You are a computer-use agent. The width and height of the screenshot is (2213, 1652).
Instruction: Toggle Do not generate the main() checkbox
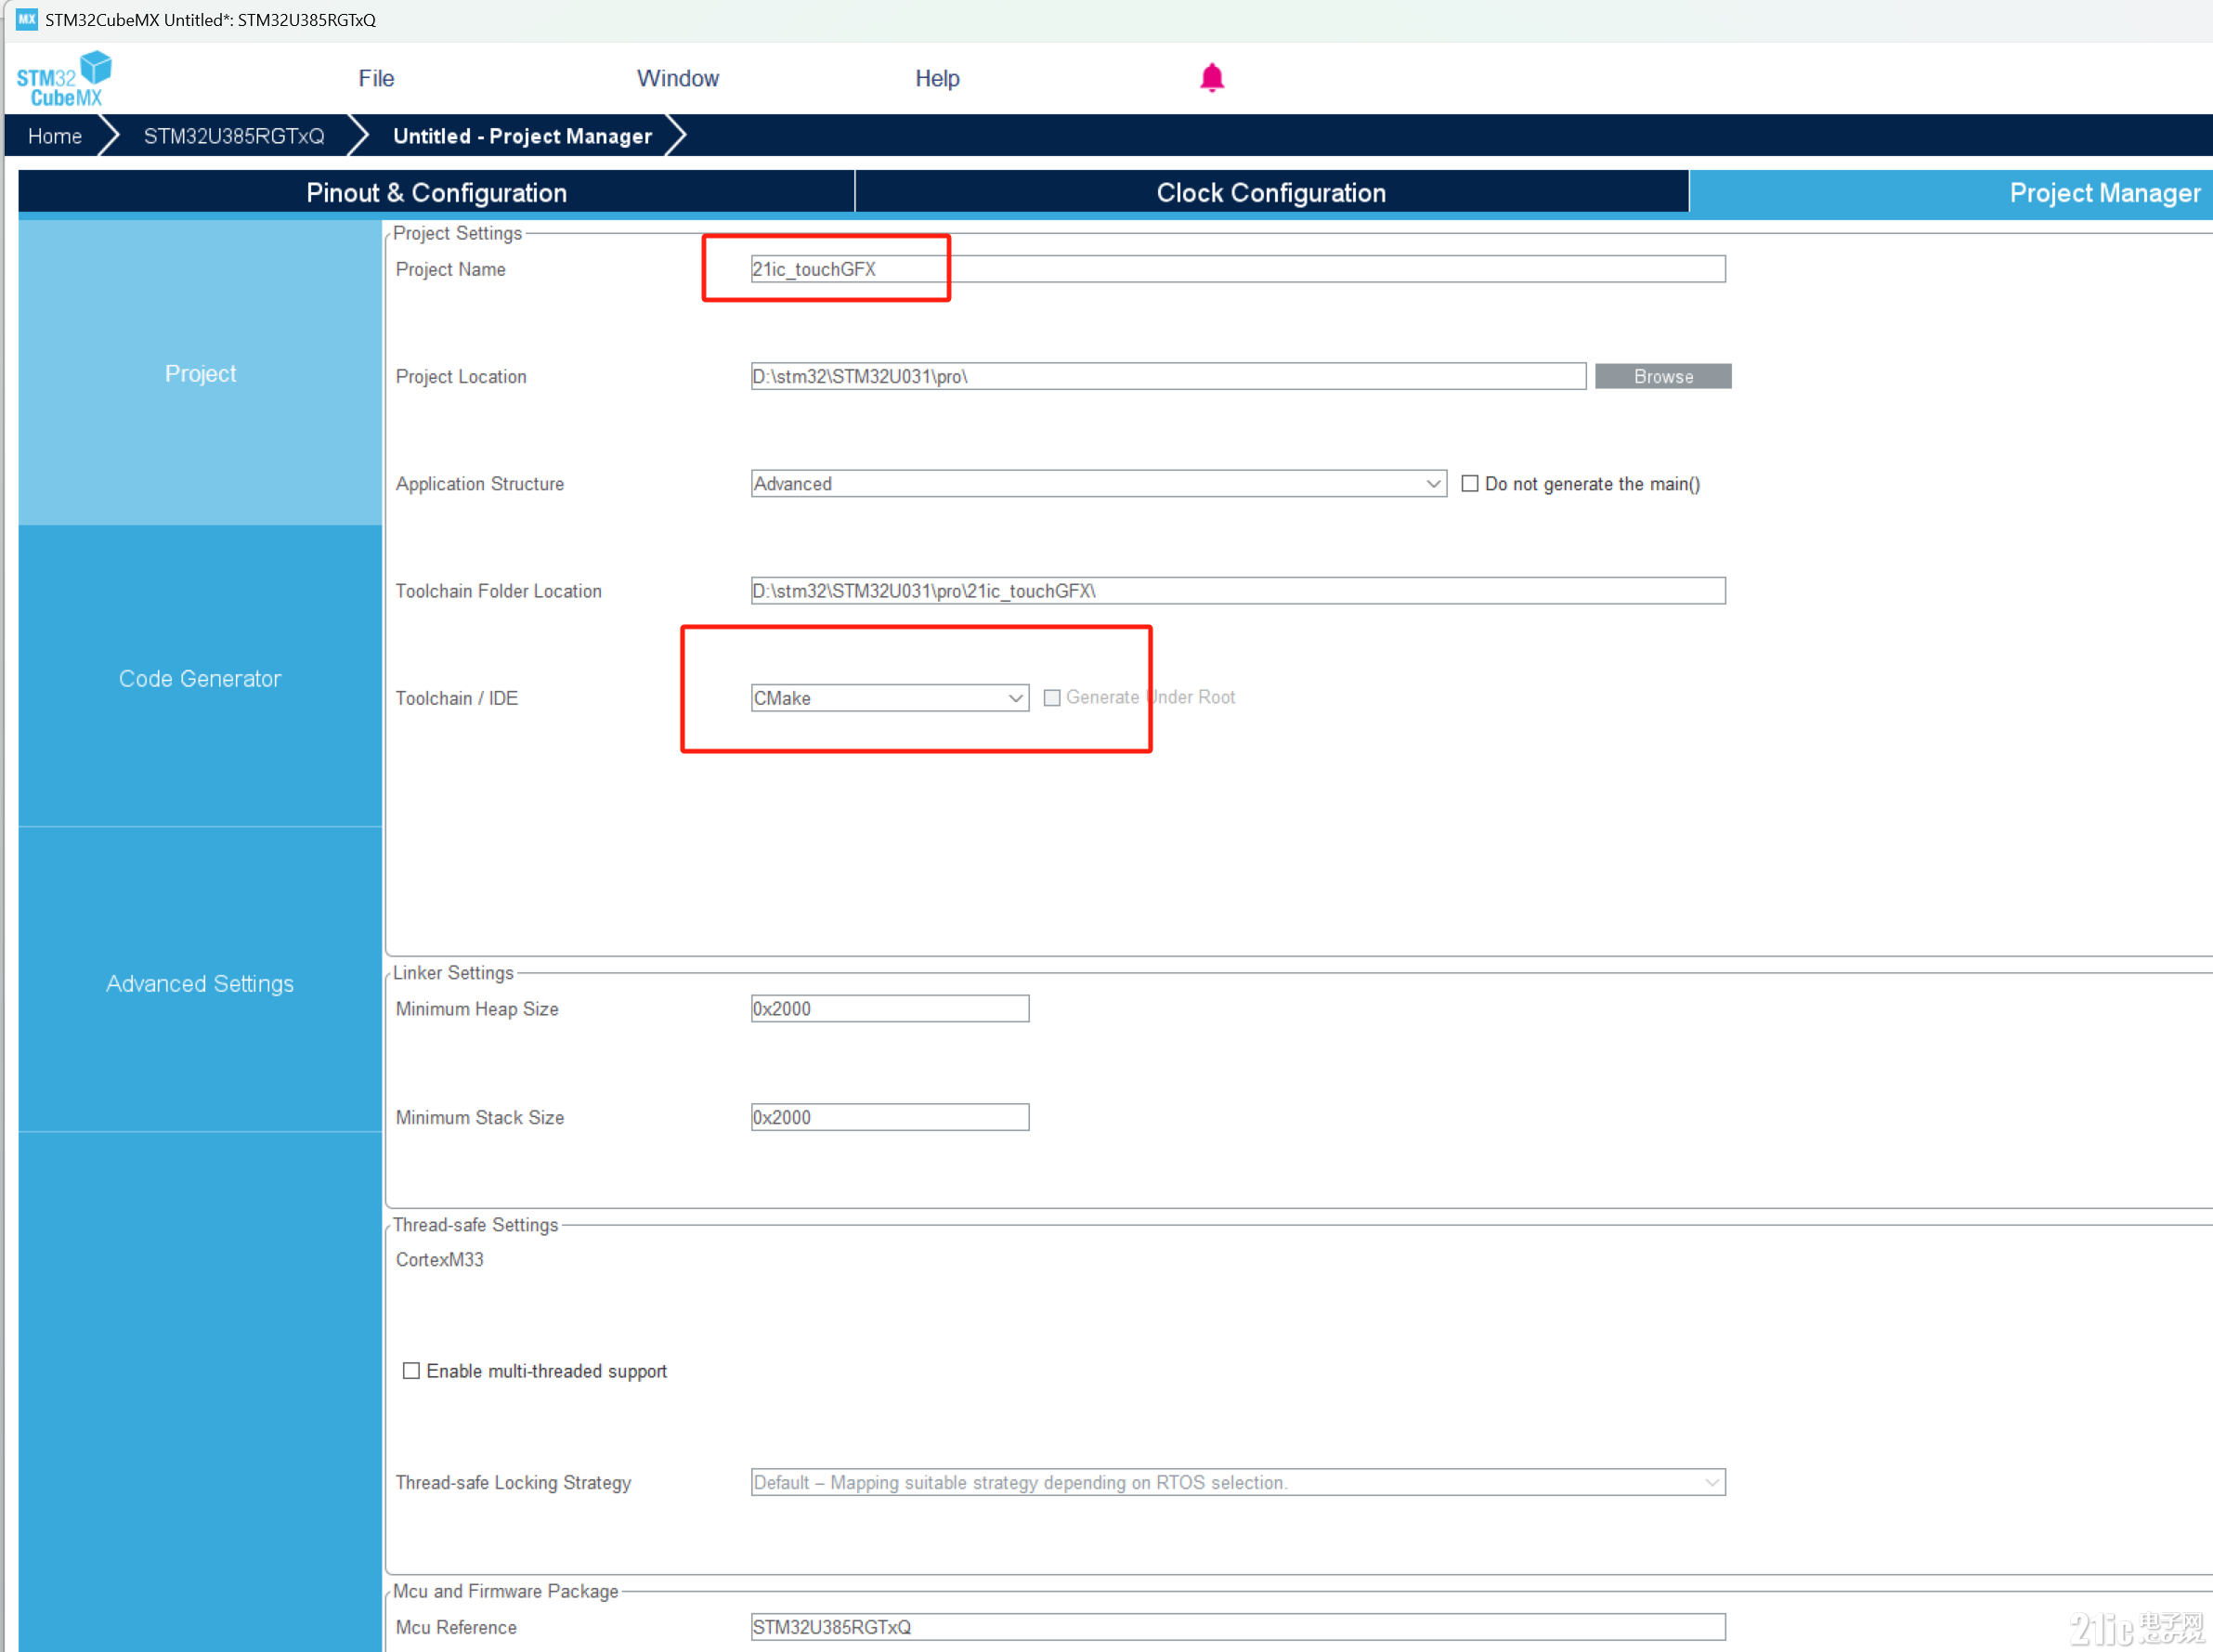coord(1469,483)
